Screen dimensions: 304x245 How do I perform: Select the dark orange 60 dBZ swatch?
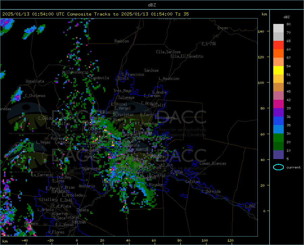point(278,54)
